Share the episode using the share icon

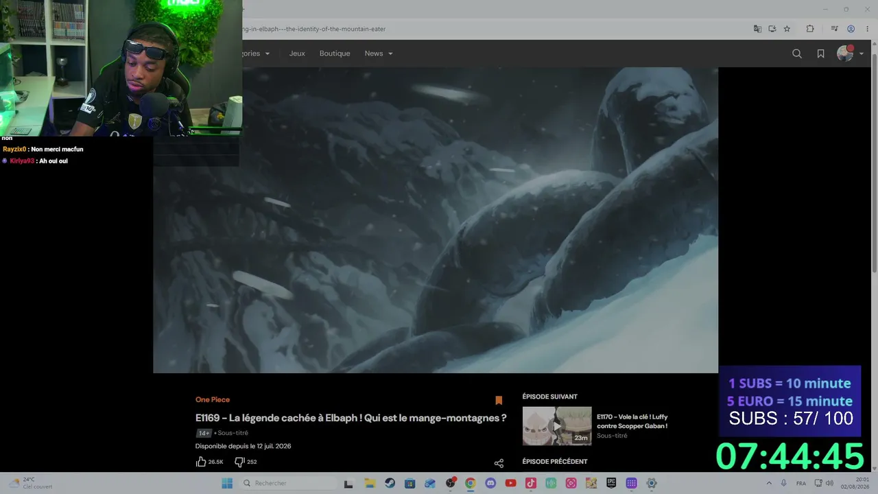point(499,463)
